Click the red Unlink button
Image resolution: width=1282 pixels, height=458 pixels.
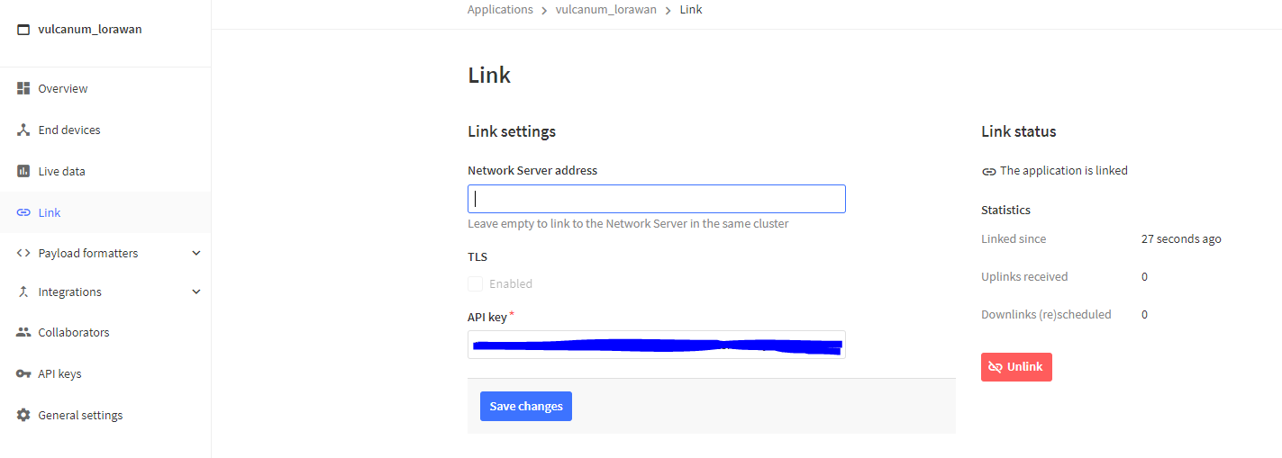tap(1016, 366)
